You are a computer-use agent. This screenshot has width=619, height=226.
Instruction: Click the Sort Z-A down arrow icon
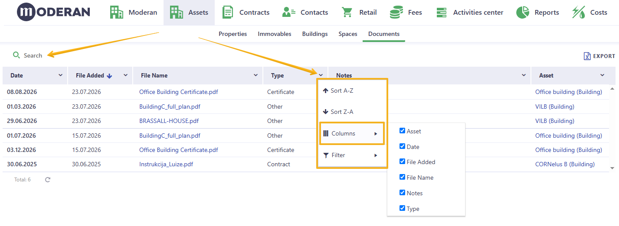325,112
